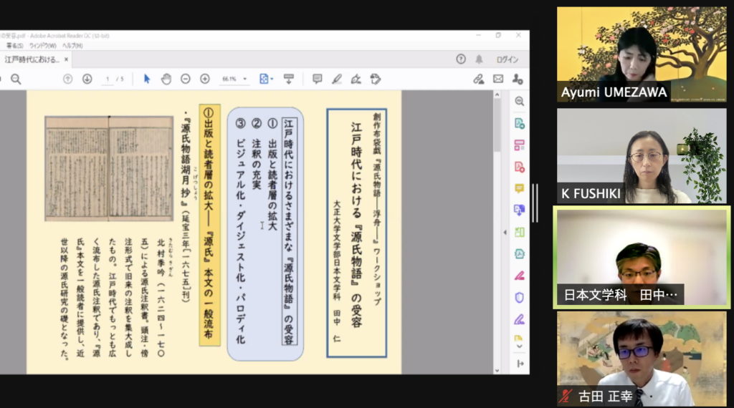
Task: Select the highlighter pen tool
Action: tap(336, 79)
